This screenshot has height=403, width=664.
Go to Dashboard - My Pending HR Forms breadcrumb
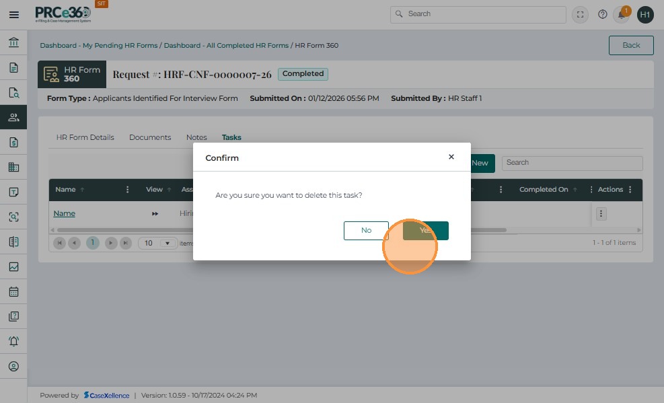point(99,45)
